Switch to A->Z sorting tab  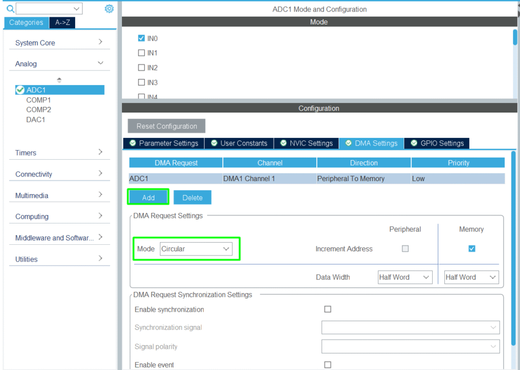click(62, 22)
